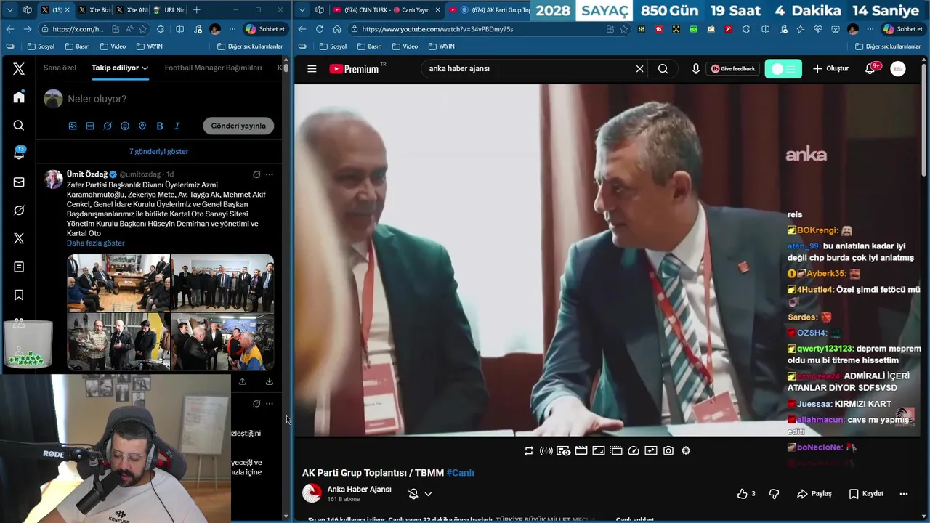The height and width of the screenshot is (523, 930).
Task: Add a GIF to the new post
Action: pyautogui.click(x=90, y=126)
